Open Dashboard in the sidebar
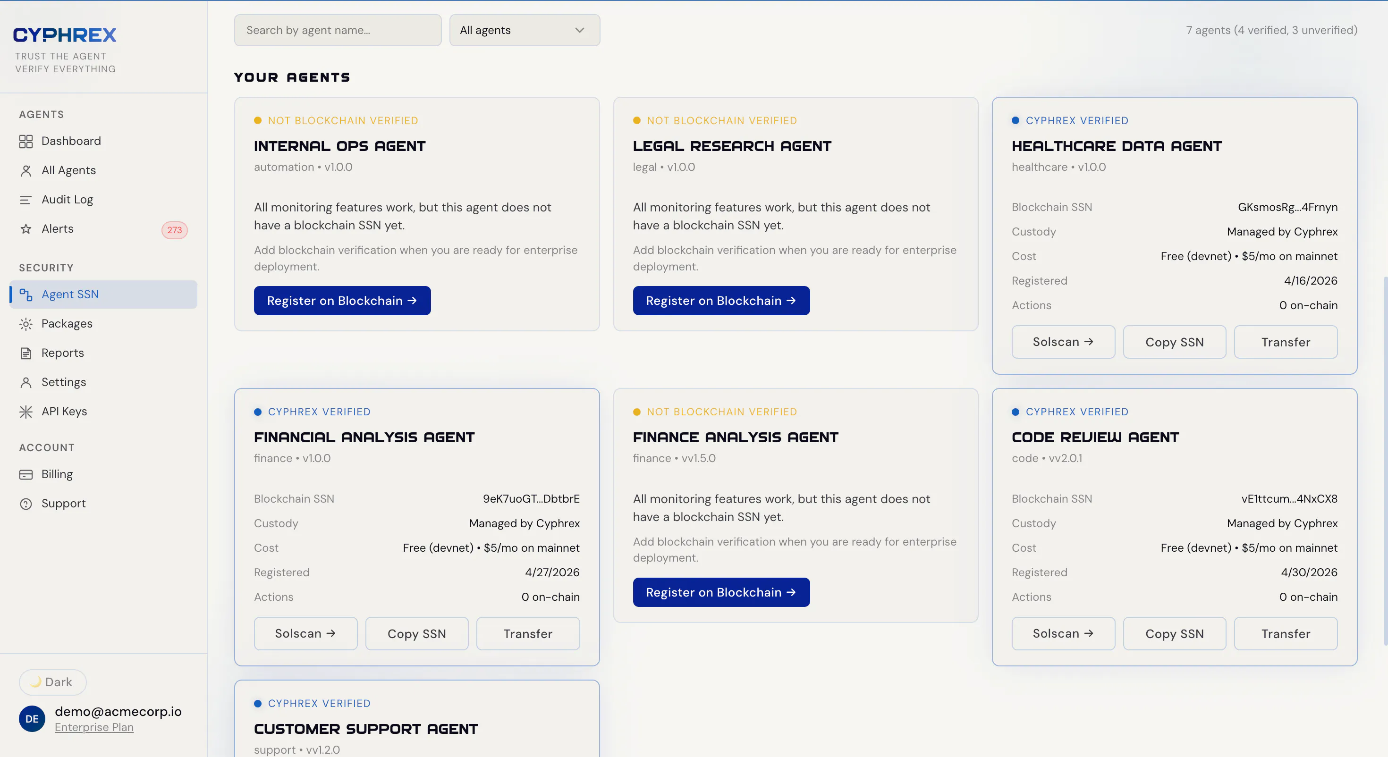This screenshot has width=1388, height=757. tap(103, 141)
